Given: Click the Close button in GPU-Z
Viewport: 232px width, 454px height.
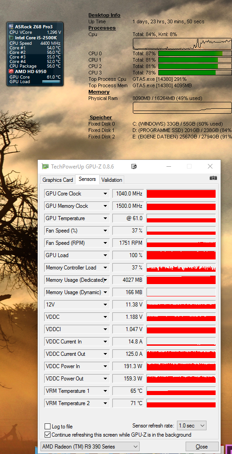Looking at the screenshot, I should tap(202, 447).
